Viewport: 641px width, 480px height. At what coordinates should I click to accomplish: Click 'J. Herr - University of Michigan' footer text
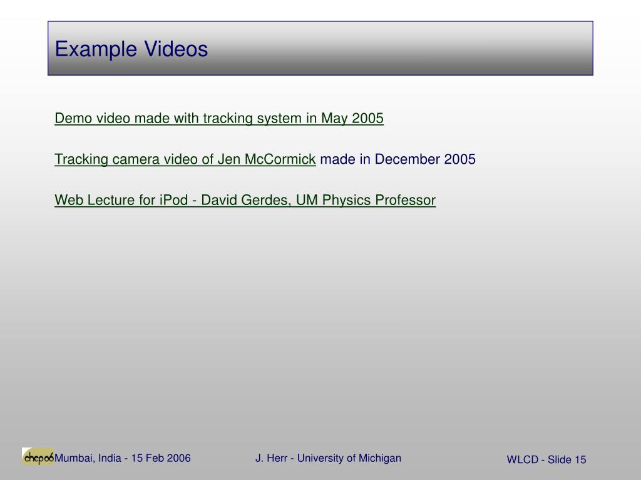pos(328,458)
